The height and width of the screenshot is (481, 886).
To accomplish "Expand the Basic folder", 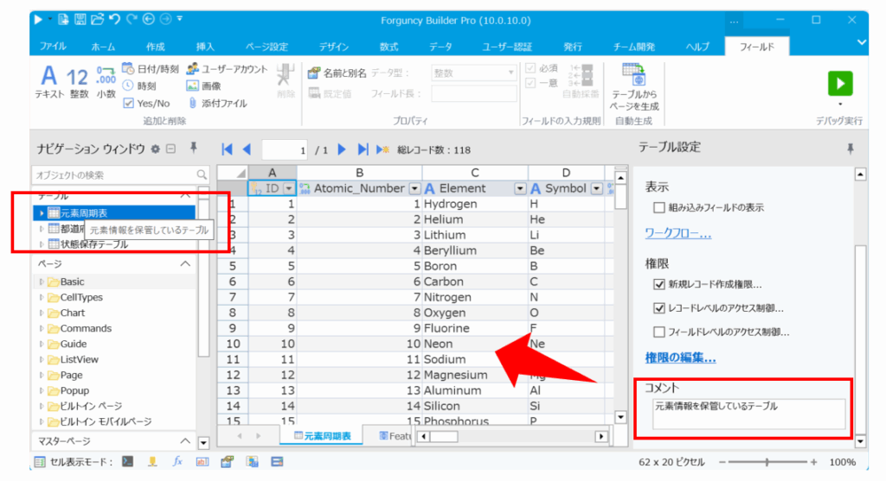I will coord(42,282).
